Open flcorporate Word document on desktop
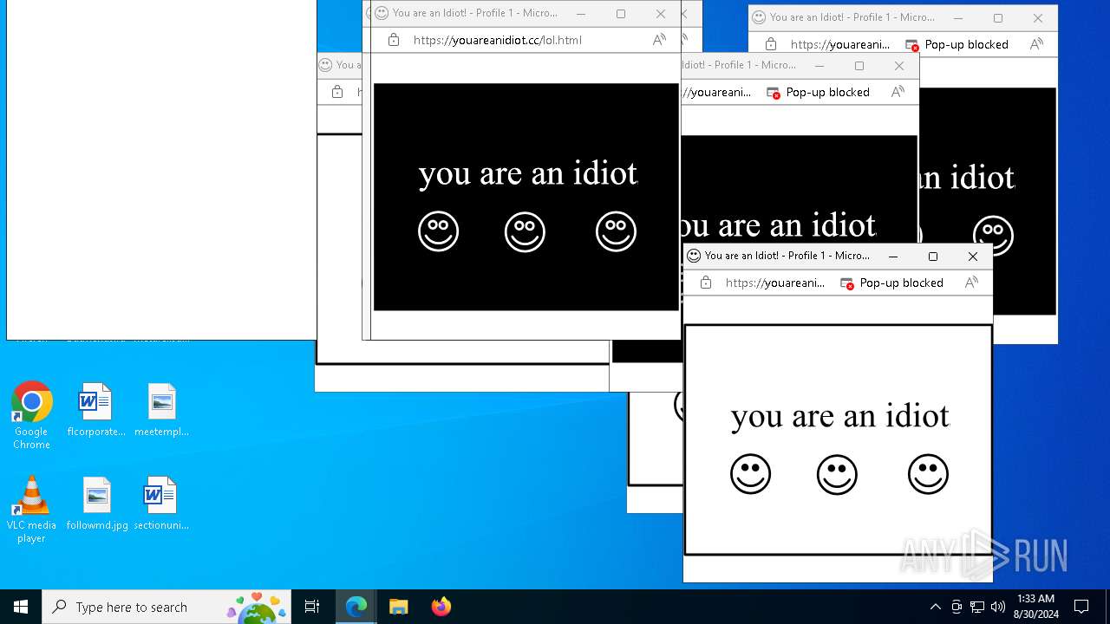Viewport: 1110px width, 624px height. (x=95, y=410)
